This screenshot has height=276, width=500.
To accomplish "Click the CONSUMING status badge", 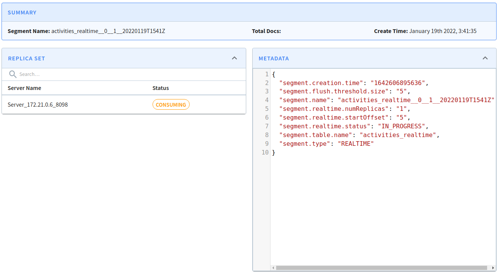I will pos(171,104).
